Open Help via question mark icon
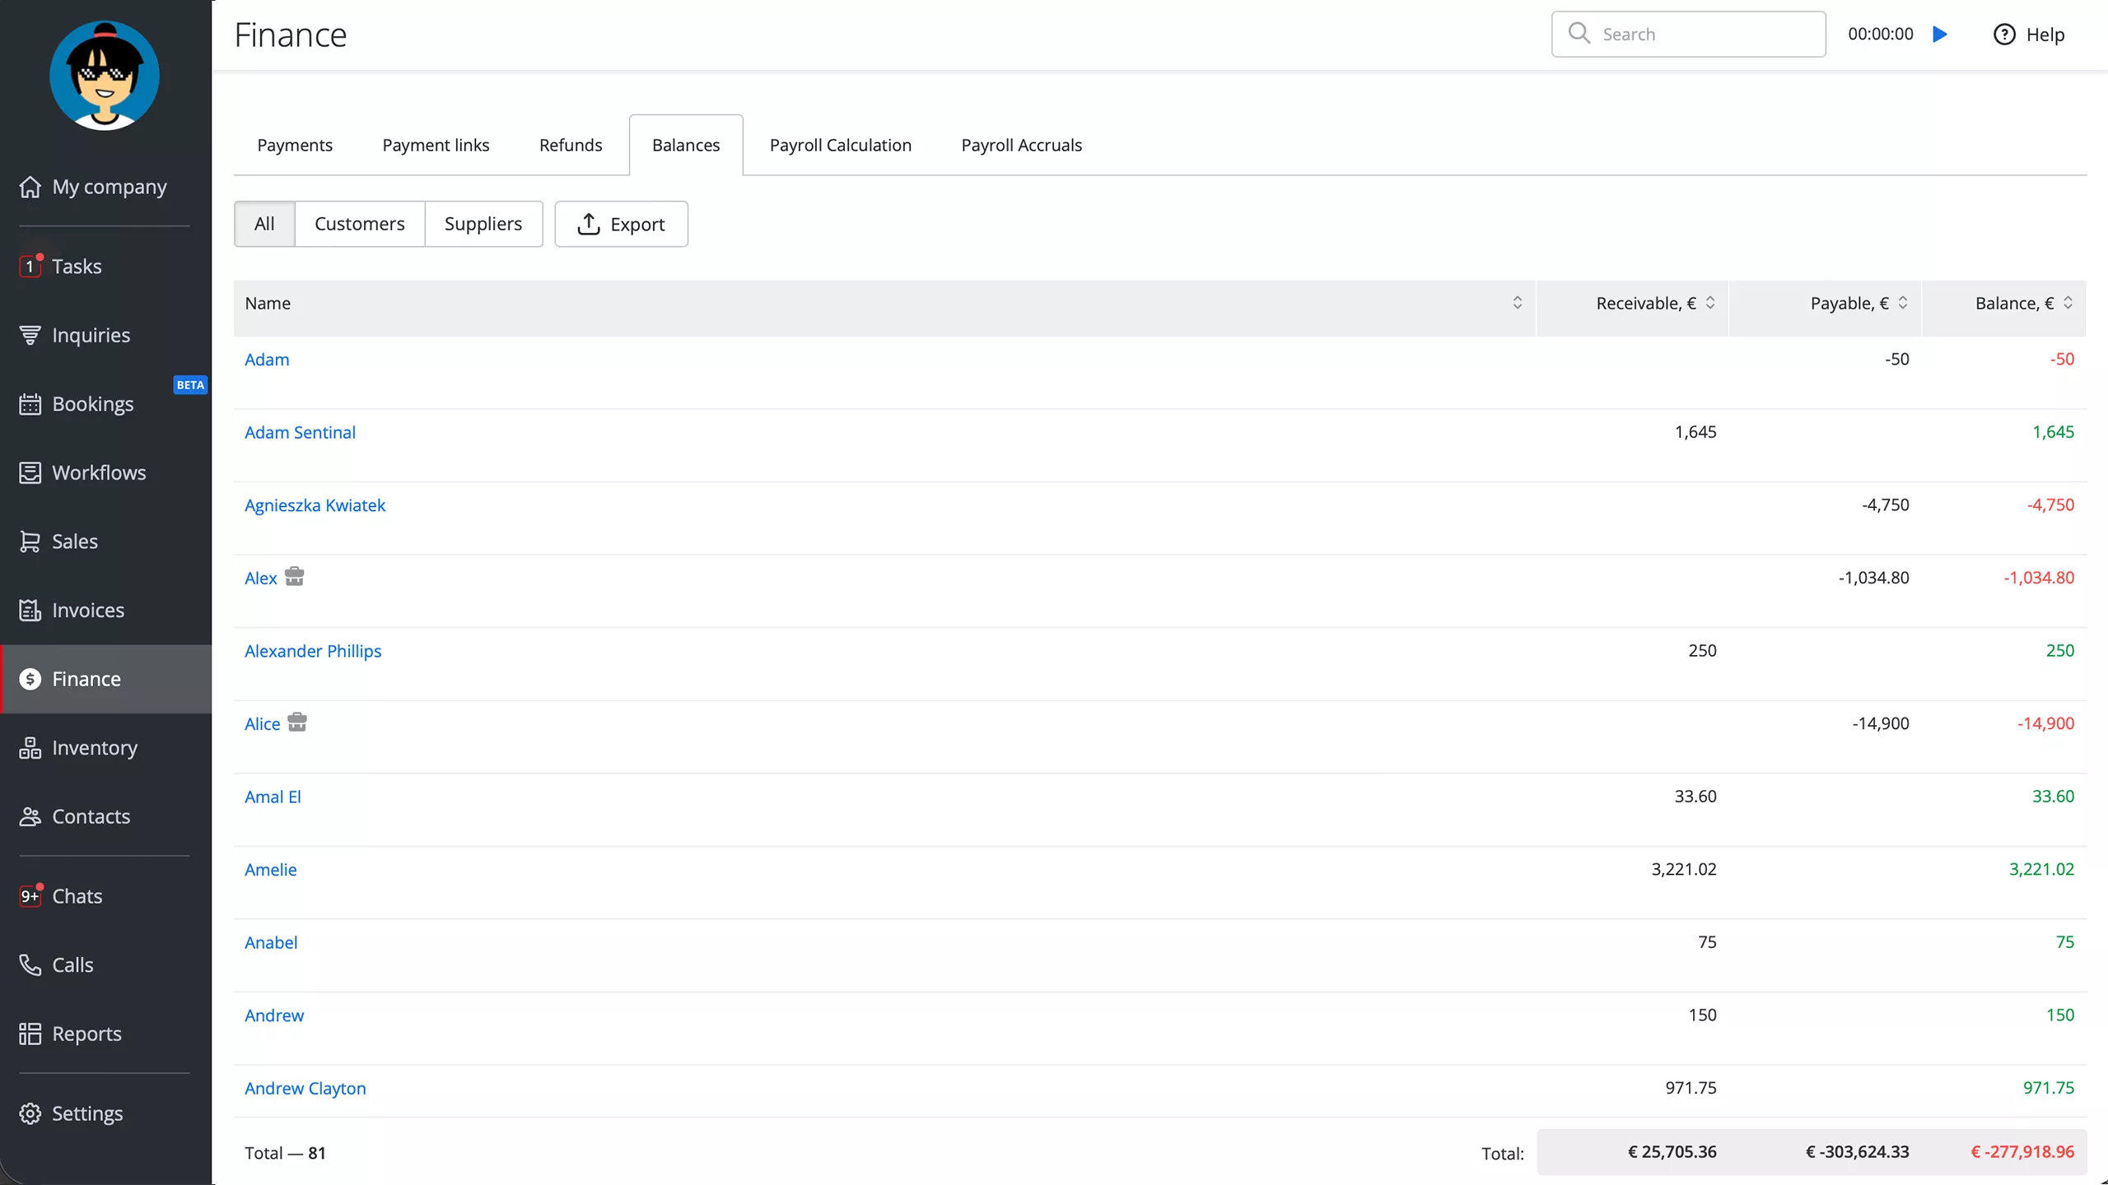Image resolution: width=2108 pixels, height=1185 pixels. coord(2003,35)
